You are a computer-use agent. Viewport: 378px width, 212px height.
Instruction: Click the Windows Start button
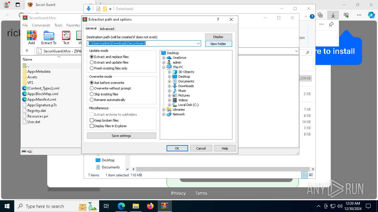7,206
